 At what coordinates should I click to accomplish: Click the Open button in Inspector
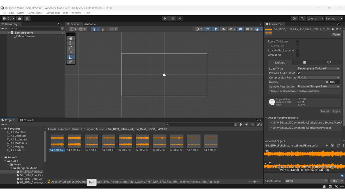[336, 34]
